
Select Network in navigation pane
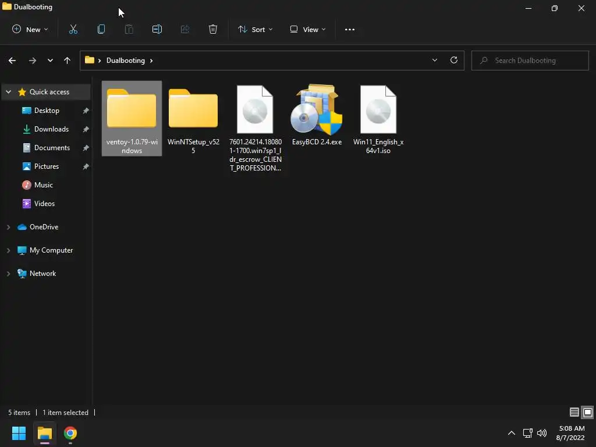pos(42,274)
